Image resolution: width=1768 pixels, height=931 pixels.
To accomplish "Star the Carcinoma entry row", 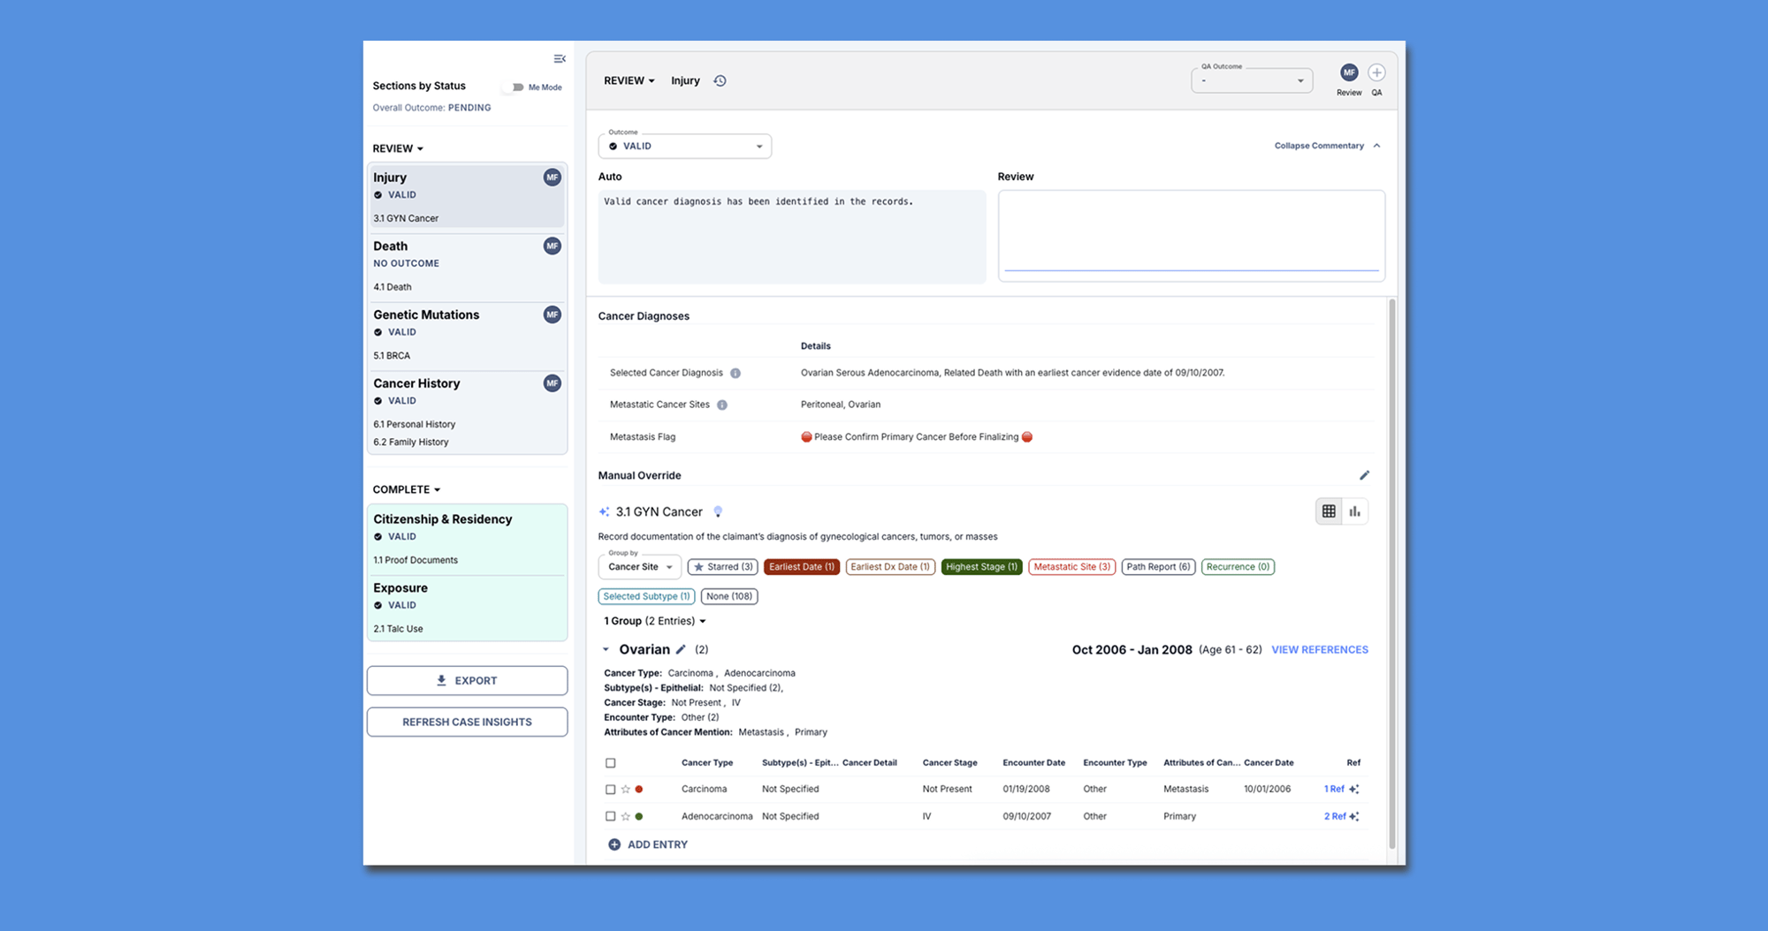I will point(626,790).
